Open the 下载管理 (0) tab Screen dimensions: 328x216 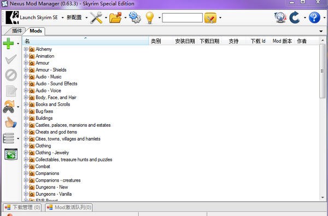pyautogui.click(x=22, y=207)
